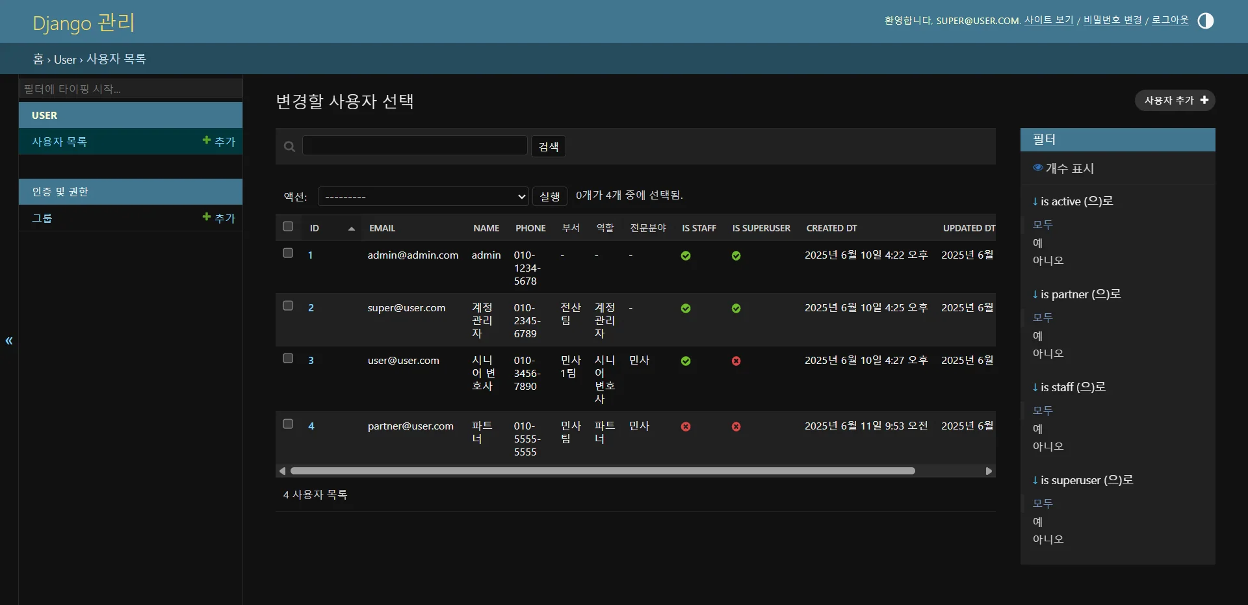Image resolution: width=1248 pixels, height=605 pixels.
Task: Click the table's horizontal scrollbar thumb
Action: 603,471
